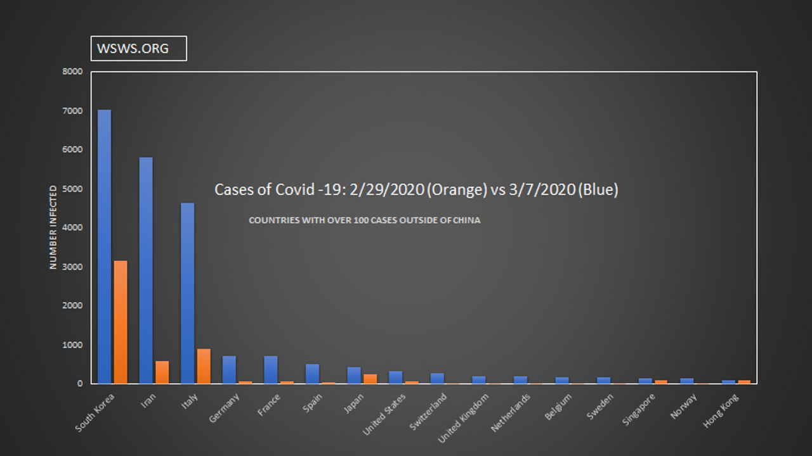Select the blue Italy bar
The height and width of the screenshot is (456, 812).
coord(188,293)
